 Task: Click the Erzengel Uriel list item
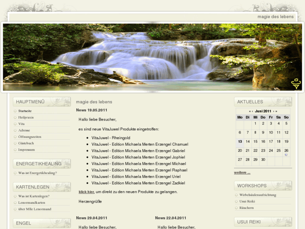coord(136,176)
